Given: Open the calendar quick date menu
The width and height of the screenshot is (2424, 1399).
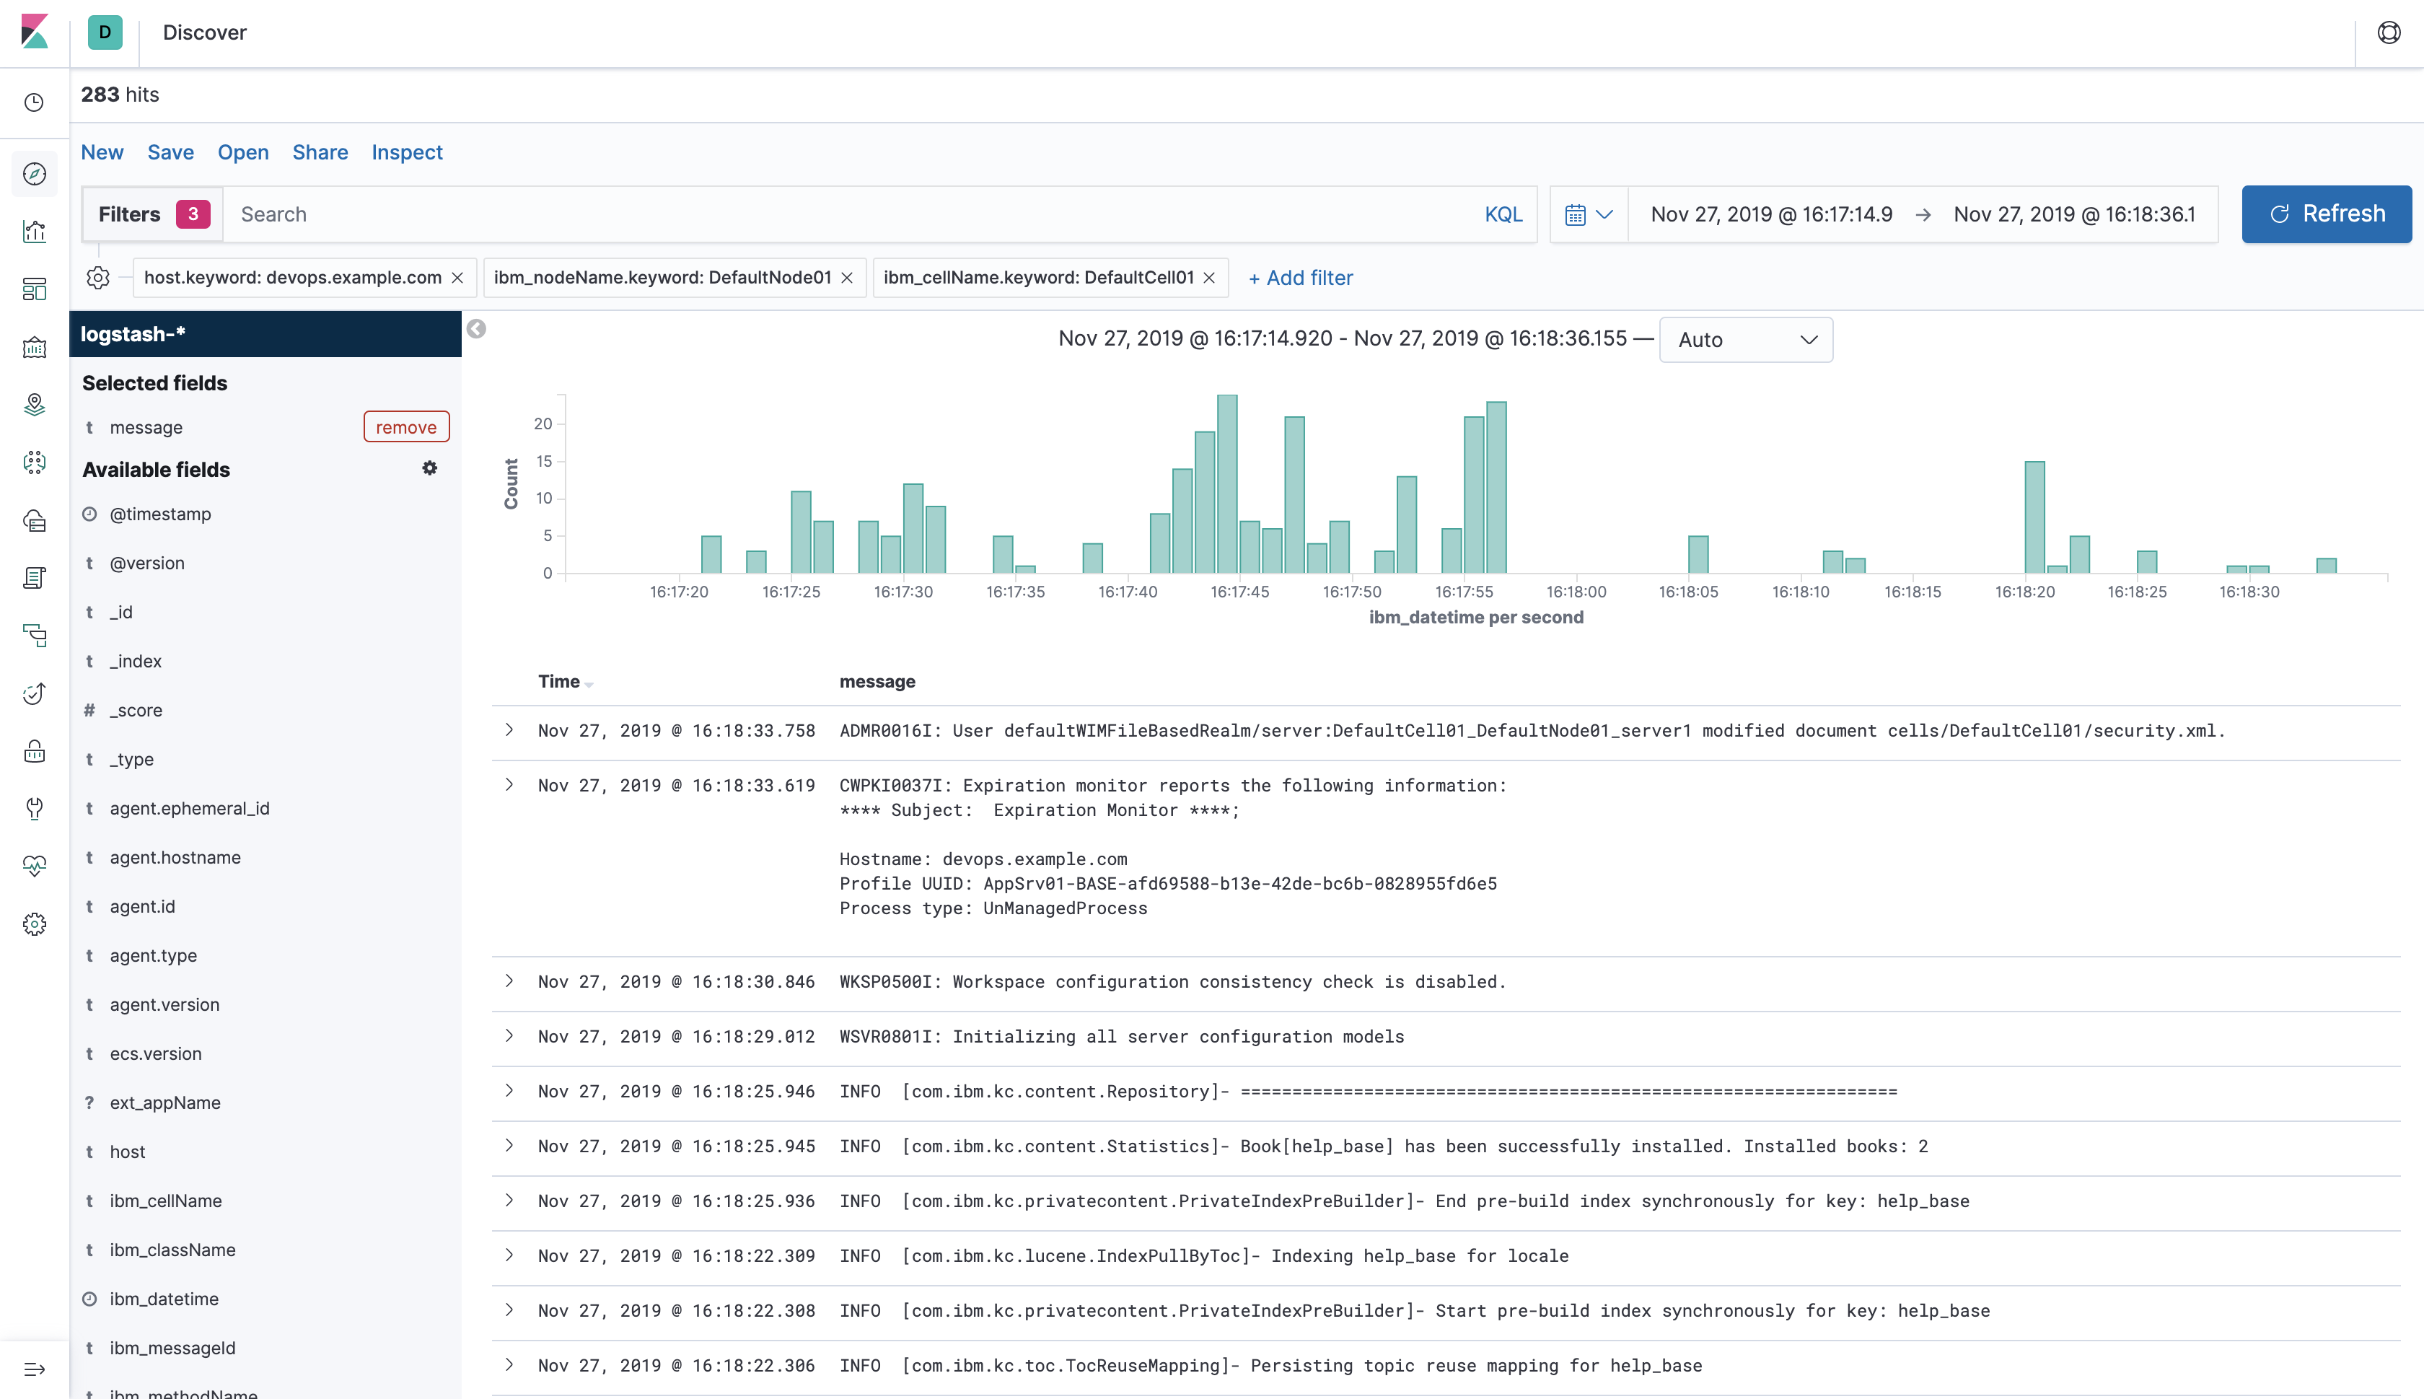Looking at the screenshot, I should click(1588, 214).
